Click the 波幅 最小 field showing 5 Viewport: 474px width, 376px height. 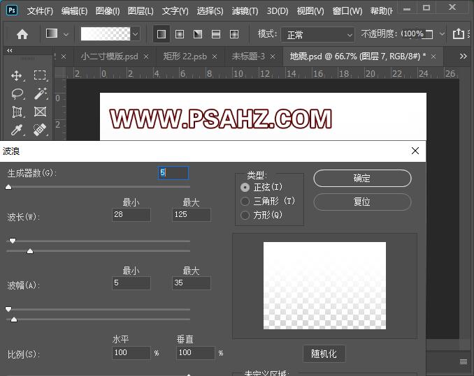click(131, 283)
